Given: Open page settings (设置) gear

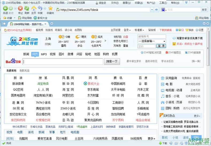Looking at the screenshot, I should [x=200, y=30].
